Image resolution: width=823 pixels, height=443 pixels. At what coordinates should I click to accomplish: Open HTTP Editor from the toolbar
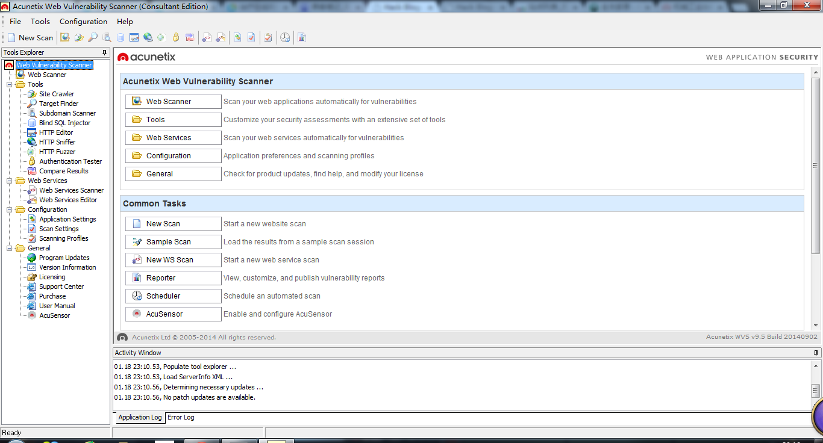pyautogui.click(x=134, y=37)
